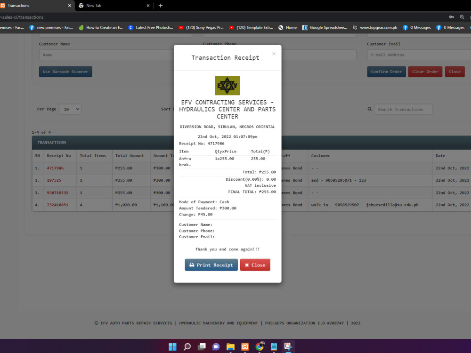Click the search magnifier icon beside Search Transactions
This screenshot has width=471, height=353.
370,109
